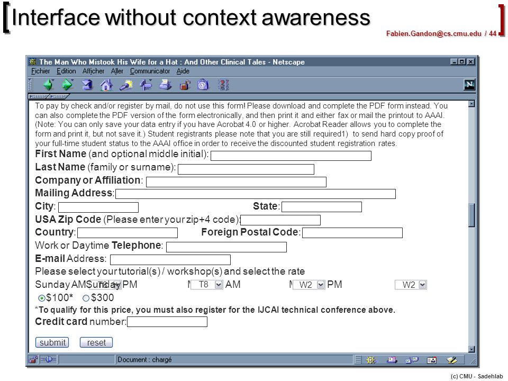Expand the first collapsed toolbar tab
The width and height of the screenshot is (508, 381).
pos(38,96)
